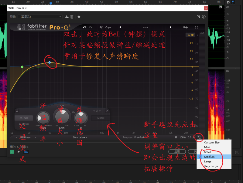Open the 预设 preset dropdown
Screen dimensions: 243x183
point(39,17)
